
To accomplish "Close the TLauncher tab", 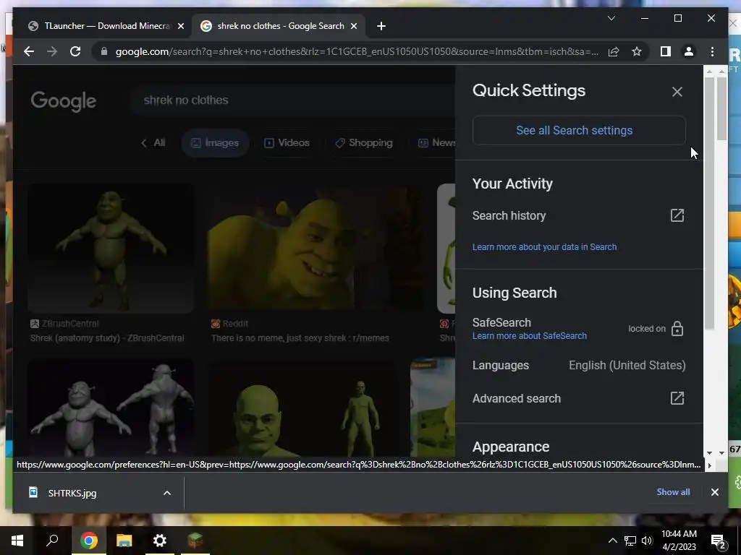I will pyautogui.click(x=180, y=26).
